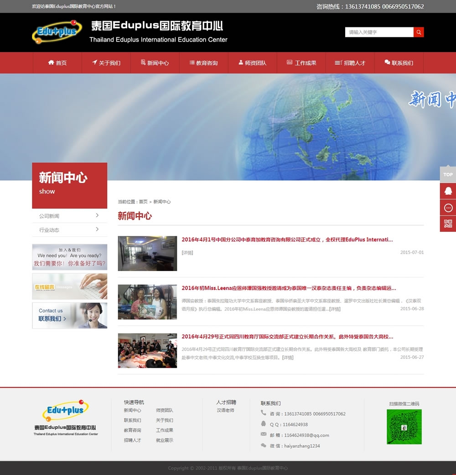
Task: Click the first news article thumbnail photo
Action: (147, 254)
